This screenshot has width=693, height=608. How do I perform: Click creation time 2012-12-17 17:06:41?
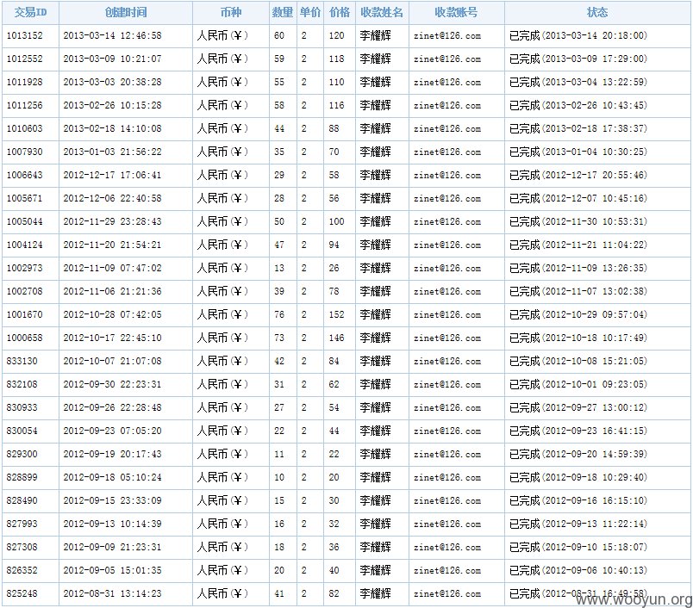coord(112,176)
